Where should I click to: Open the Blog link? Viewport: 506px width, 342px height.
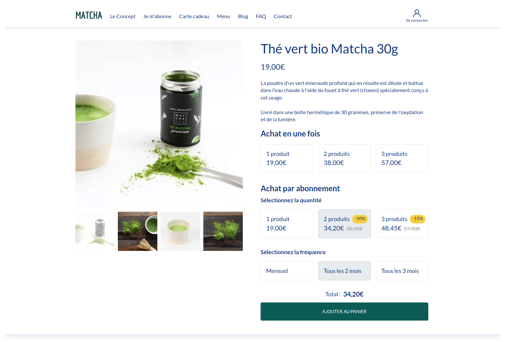point(243,16)
